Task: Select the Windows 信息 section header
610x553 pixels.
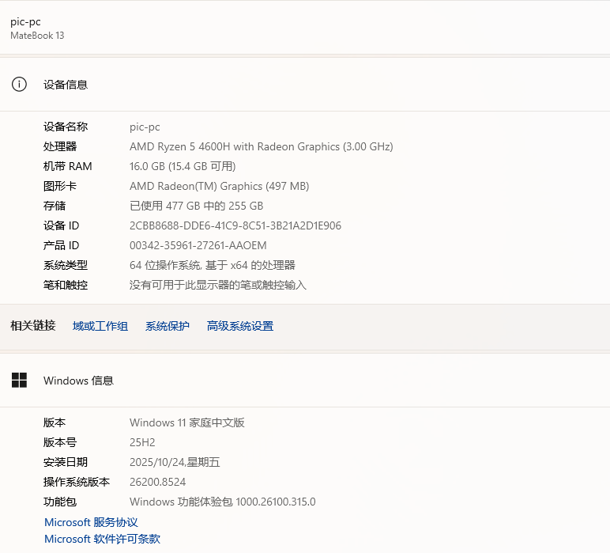Action: click(78, 381)
